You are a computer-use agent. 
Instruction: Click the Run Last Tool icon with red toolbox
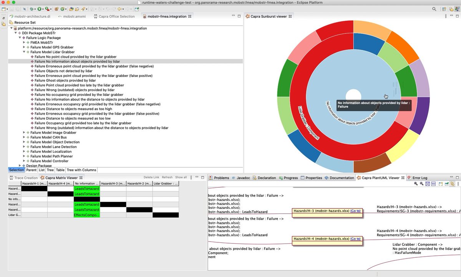click(x=47, y=9)
